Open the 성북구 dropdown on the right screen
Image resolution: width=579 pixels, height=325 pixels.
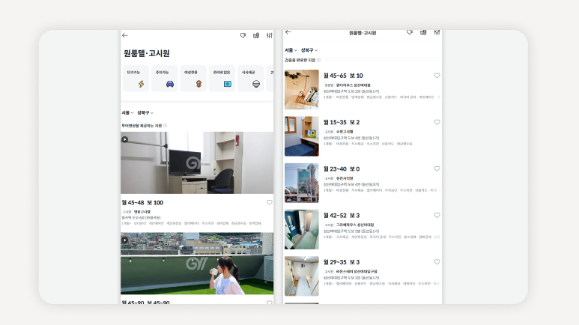[x=309, y=50]
